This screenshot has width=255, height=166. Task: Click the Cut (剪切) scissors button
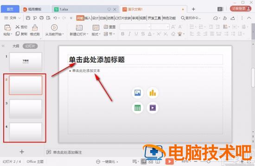pyautogui.click(x=21, y=27)
